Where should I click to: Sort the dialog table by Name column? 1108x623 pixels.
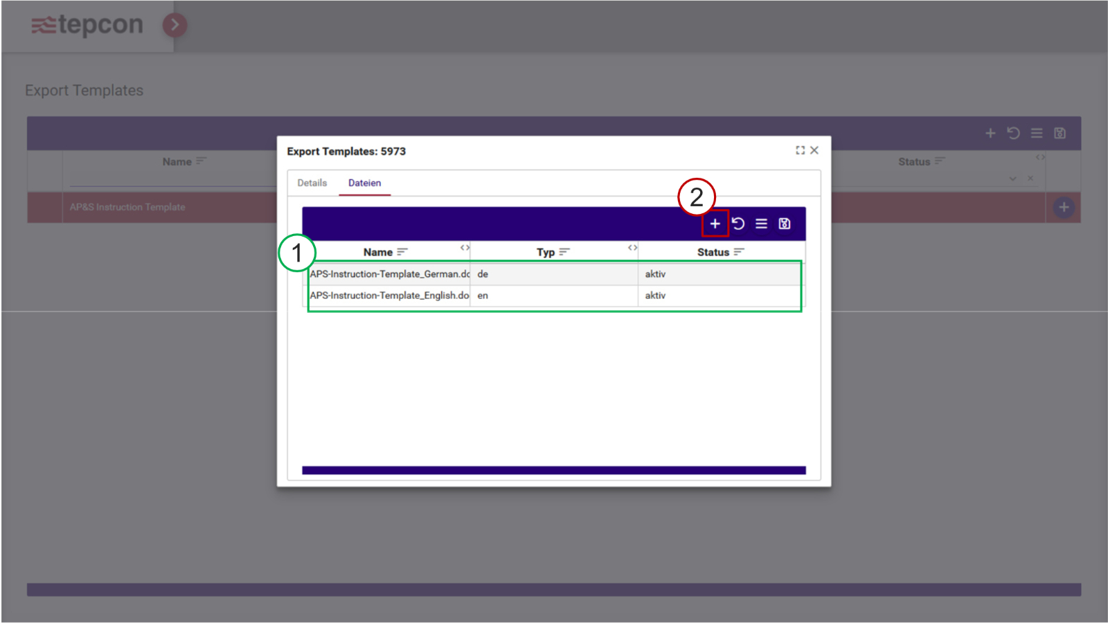click(x=402, y=252)
